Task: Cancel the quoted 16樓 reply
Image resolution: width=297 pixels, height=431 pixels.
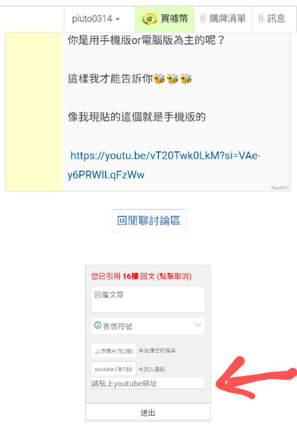Action: tap(141, 276)
